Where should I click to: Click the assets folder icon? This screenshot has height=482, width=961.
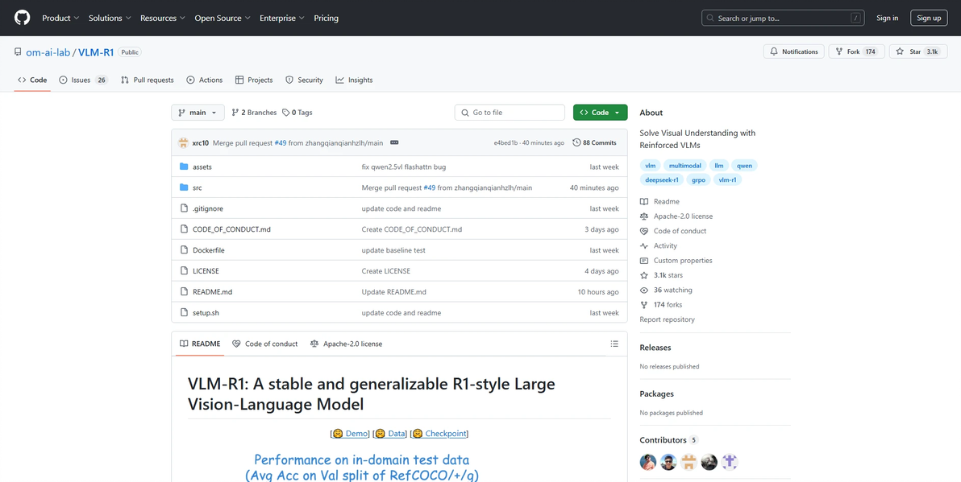[x=184, y=167]
